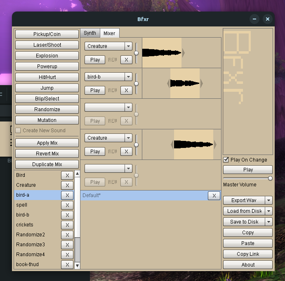The width and height of the screenshot is (285, 281).
Task: Generate an Explosion sound
Action: tap(47, 55)
